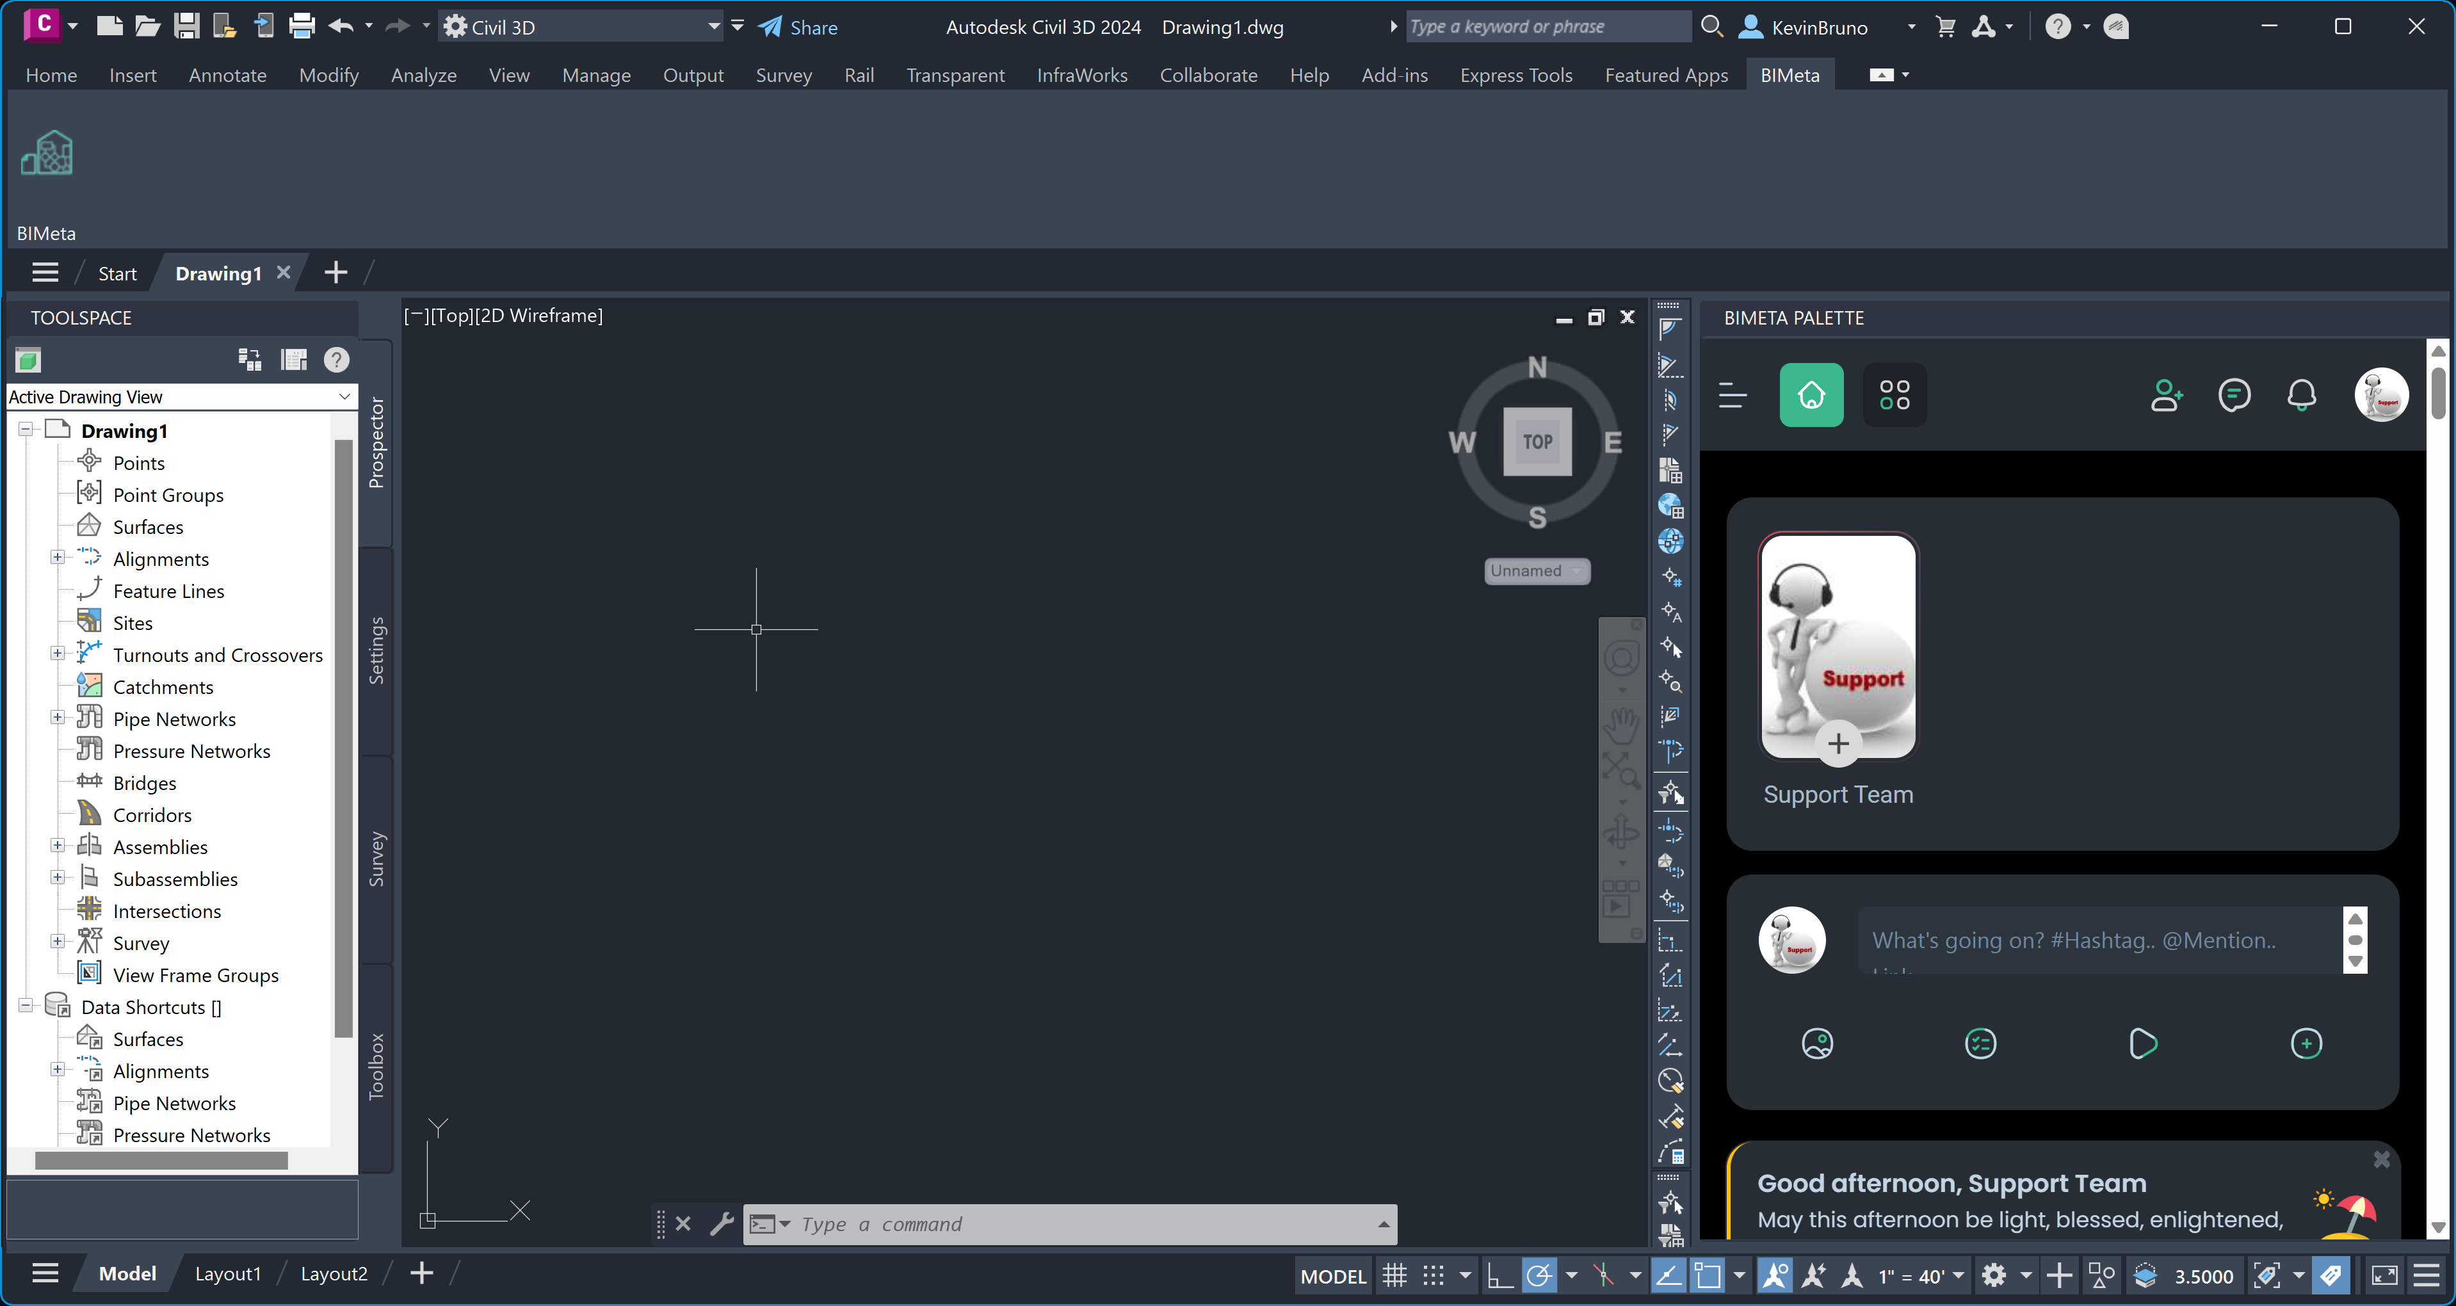Toggle 2D object snap in status bar

click(1708, 1275)
